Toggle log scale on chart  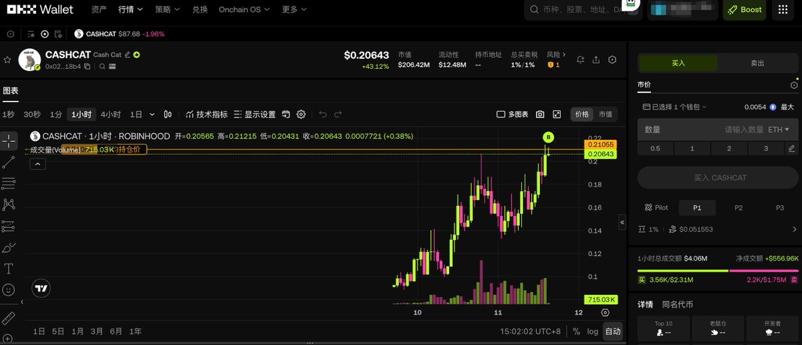click(593, 331)
